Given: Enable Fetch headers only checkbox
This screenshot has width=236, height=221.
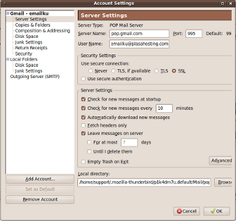Looking at the screenshot, I should tap(83, 125).
